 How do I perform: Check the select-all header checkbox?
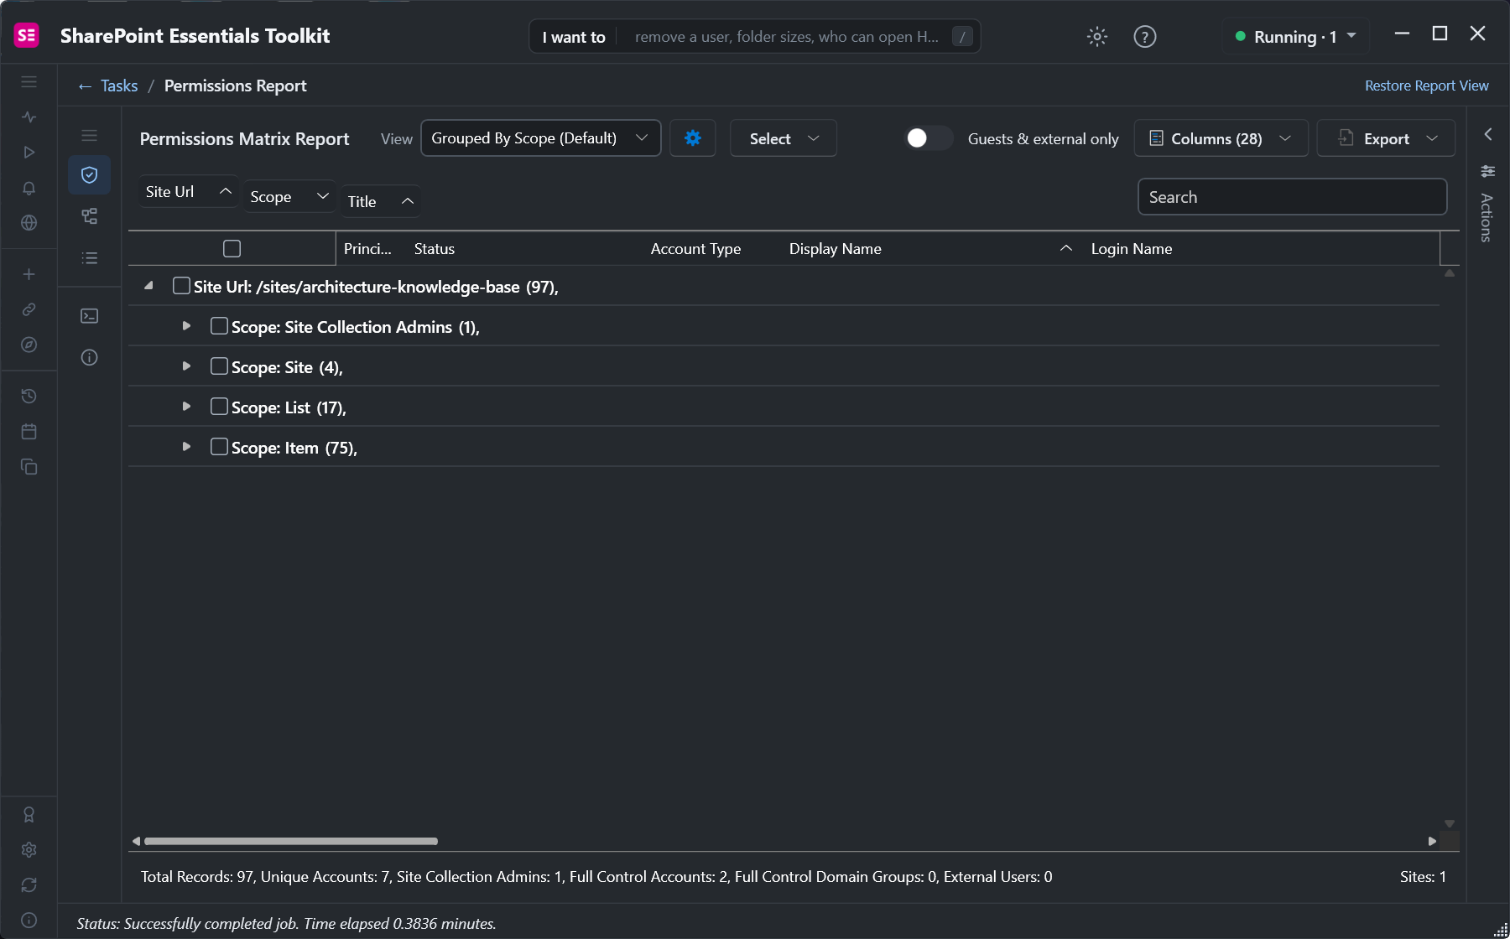pyautogui.click(x=232, y=249)
